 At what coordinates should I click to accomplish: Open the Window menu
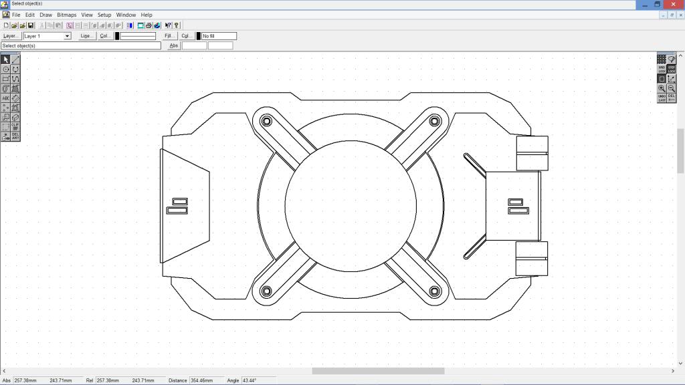pyautogui.click(x=126, y=15)
